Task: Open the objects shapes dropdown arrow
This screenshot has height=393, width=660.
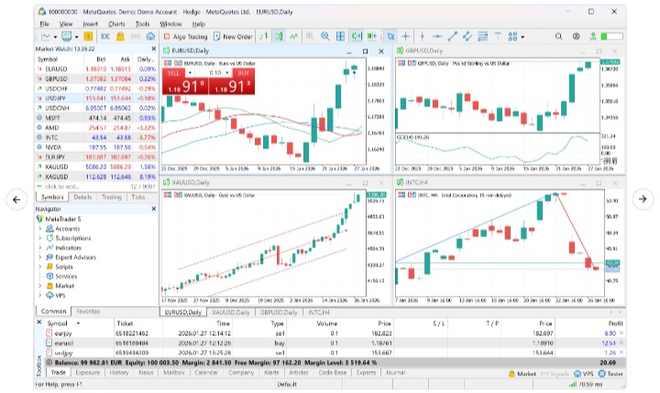Action: point(522,37)
